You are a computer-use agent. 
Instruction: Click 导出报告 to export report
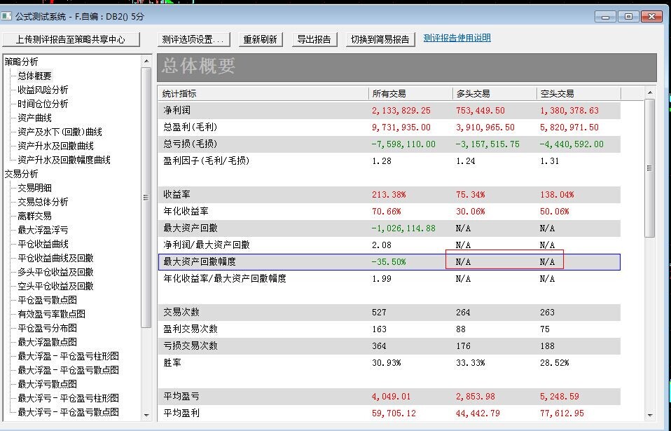point(314,39)
